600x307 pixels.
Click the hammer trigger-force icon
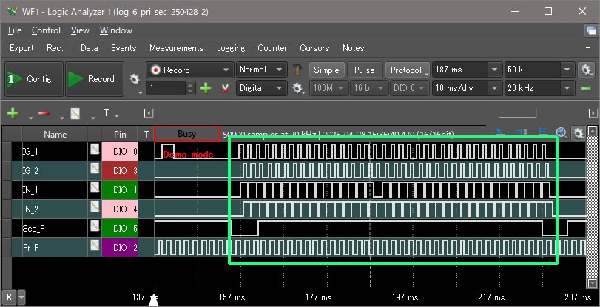click(297, 70)
